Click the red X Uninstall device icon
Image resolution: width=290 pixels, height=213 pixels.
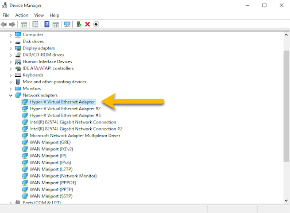tap(87, 24)
